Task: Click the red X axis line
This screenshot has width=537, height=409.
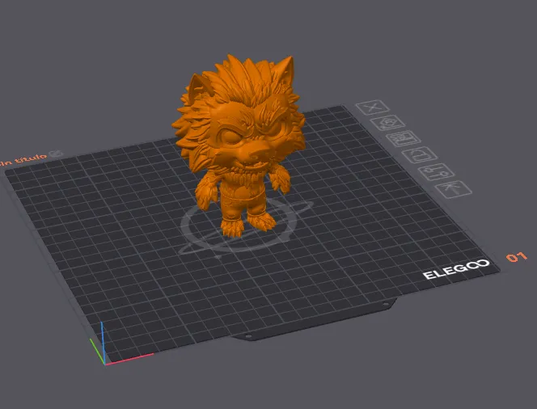Action: click(129, 359)
